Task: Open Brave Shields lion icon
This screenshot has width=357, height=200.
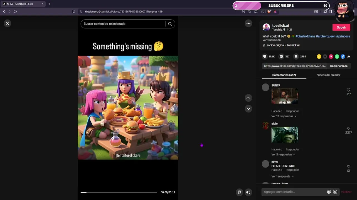Action: tap(269, 11)
